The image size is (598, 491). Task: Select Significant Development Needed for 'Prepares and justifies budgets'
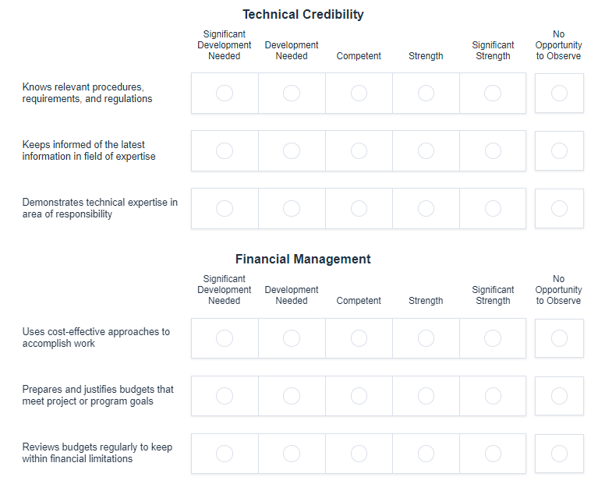click(x=225, y=396)
